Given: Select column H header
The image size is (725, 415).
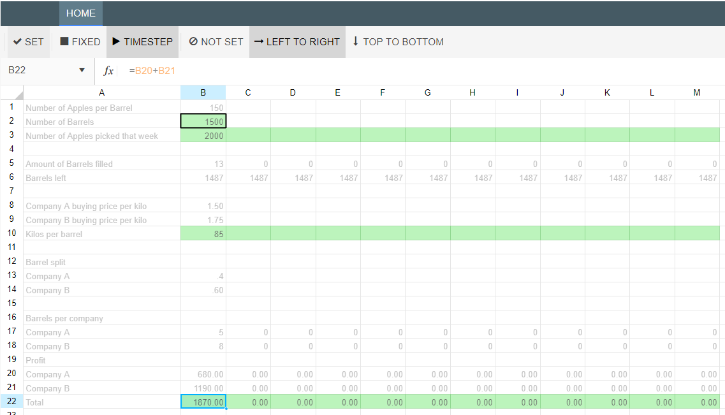Looking at the screenshot, I should point(472,93).
